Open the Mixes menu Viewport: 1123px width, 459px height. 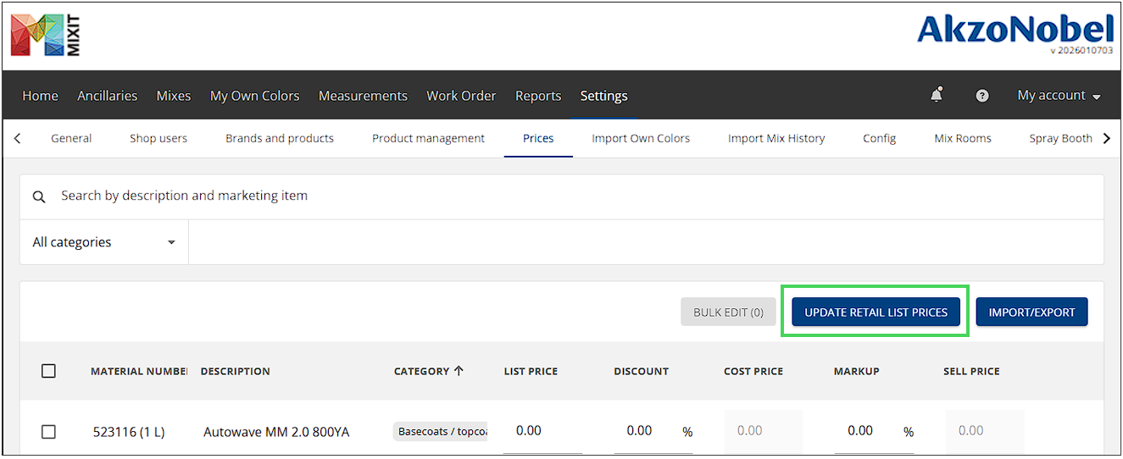coord(174,96)
